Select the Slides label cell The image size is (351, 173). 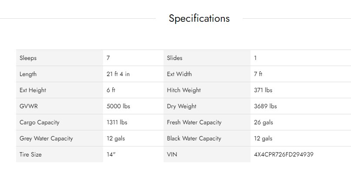coord(207,58)
